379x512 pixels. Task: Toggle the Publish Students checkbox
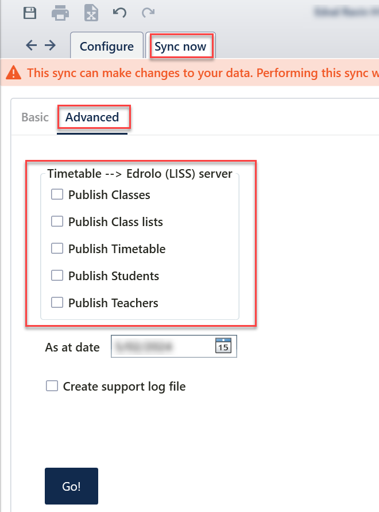tap(57, 276)
